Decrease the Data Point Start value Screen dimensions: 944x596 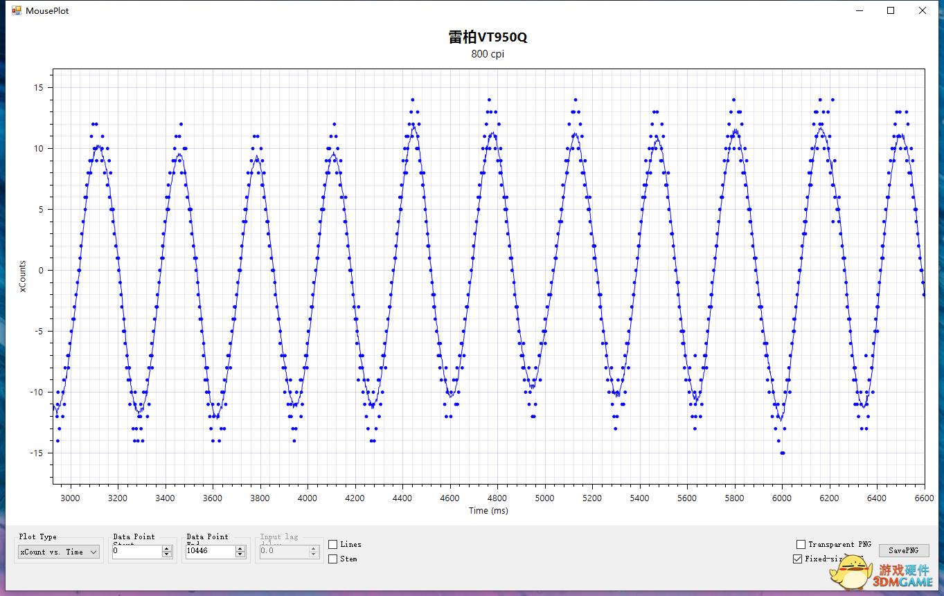pos(166,554)
